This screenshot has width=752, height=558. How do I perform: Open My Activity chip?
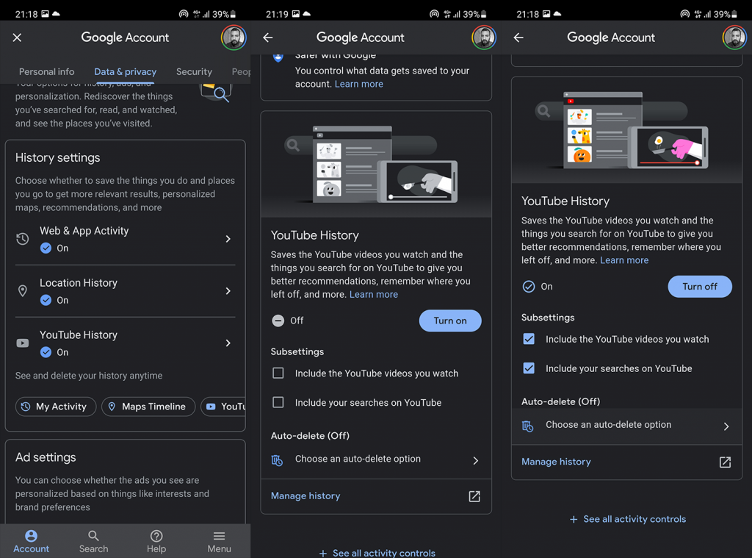(x=56, y=407)
